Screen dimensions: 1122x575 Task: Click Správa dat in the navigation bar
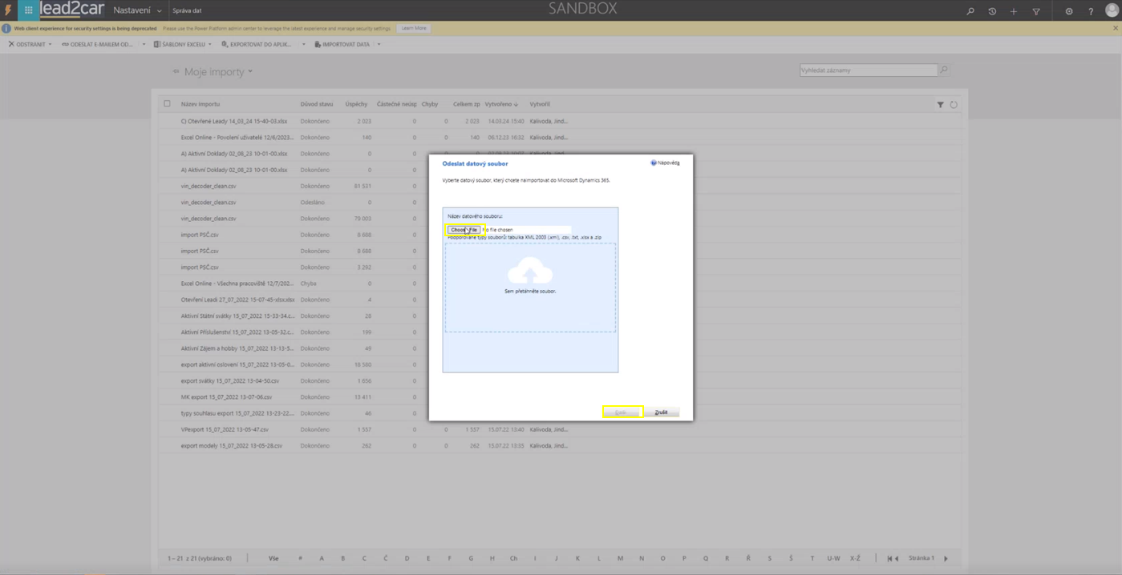[x=187, y=10]
